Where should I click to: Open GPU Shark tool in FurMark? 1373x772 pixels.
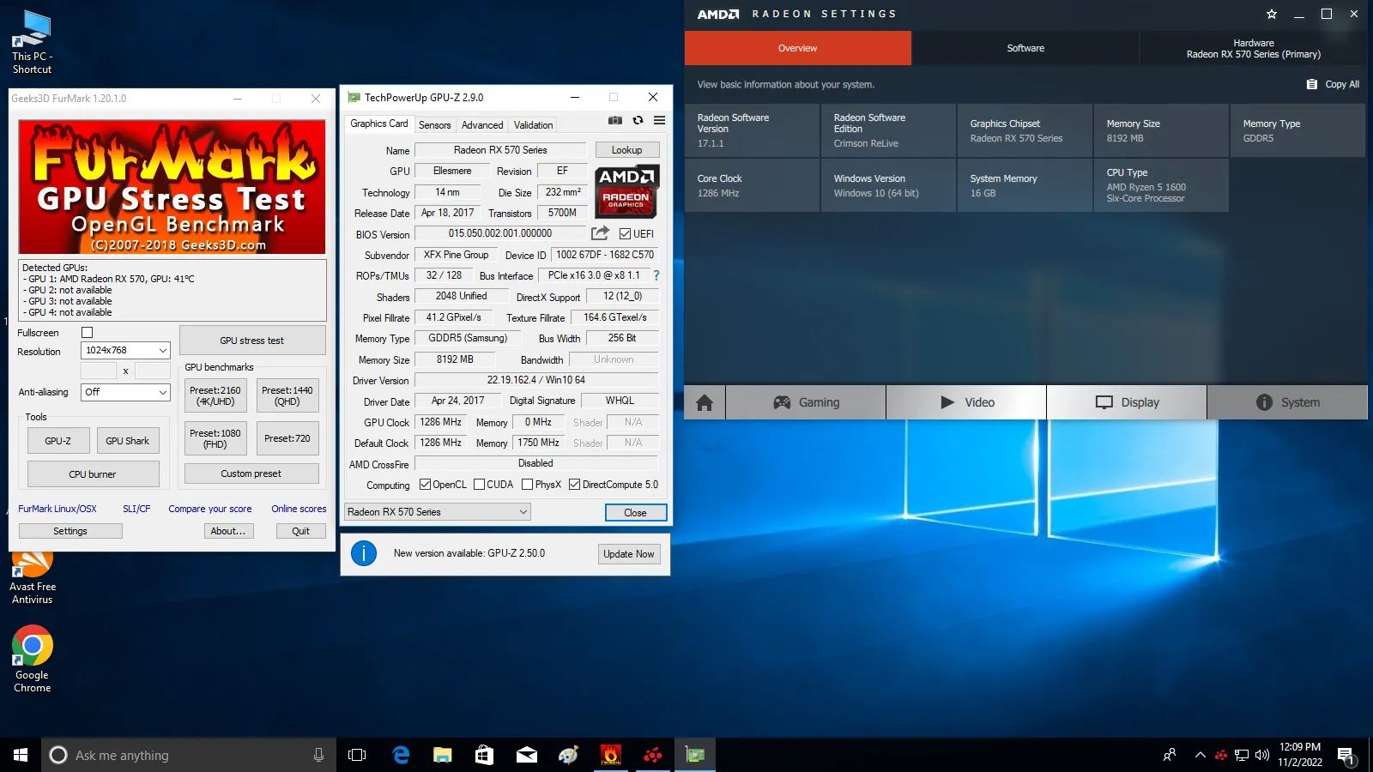tap(128, 440)
